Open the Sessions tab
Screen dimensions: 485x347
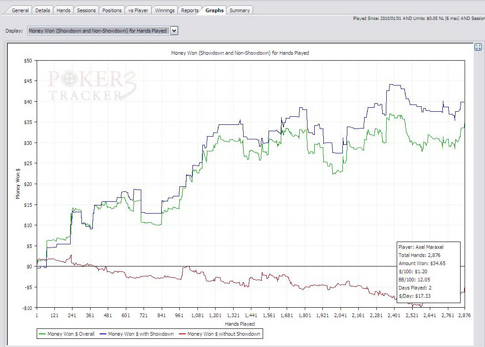[86, 10]
